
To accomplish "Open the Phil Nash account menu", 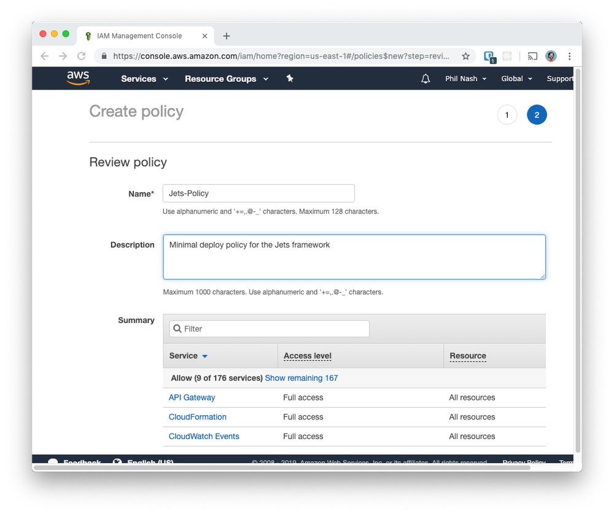I will point(465,79).
